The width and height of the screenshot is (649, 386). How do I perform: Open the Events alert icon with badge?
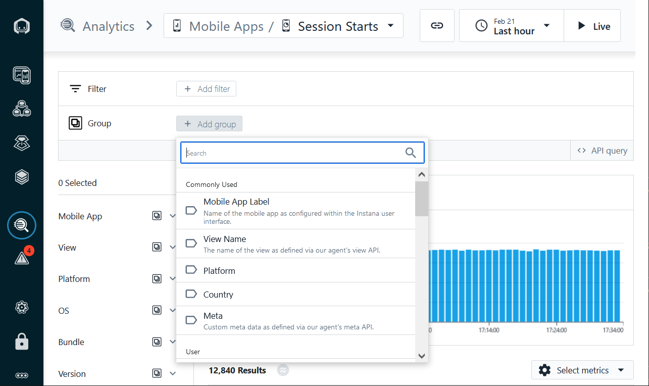click(x=23, y=256)
